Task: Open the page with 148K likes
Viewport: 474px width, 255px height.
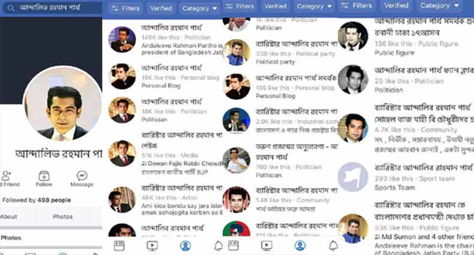Action: coord(165,40)
